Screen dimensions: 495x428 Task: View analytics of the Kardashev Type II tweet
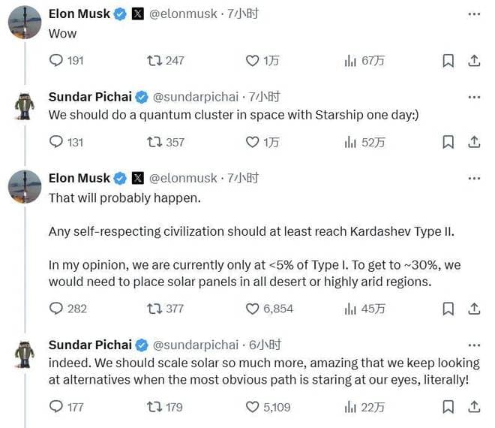coord(350,309)
